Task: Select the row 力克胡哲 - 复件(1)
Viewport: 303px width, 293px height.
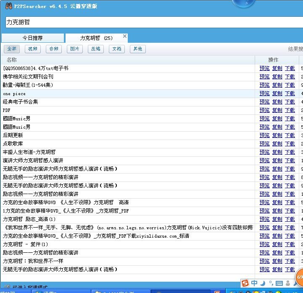Action: point(127,244)
